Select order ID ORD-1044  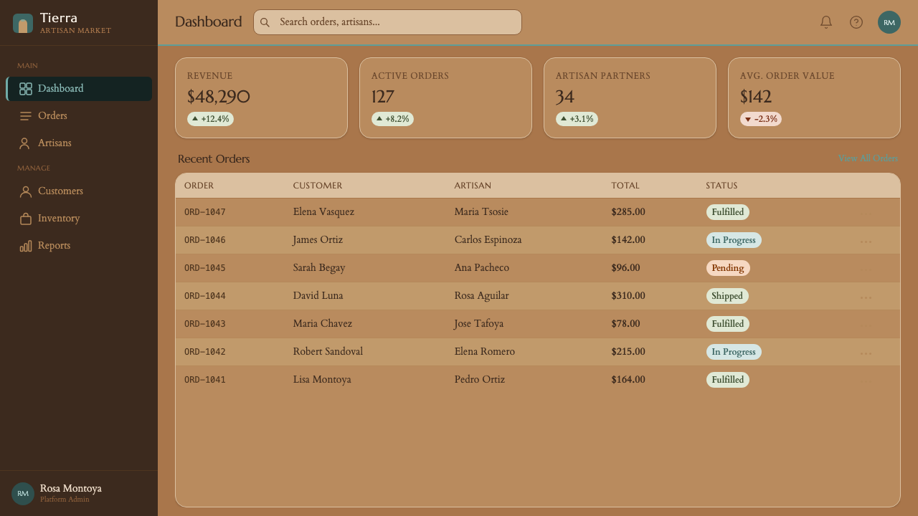[x=205, y=296]
